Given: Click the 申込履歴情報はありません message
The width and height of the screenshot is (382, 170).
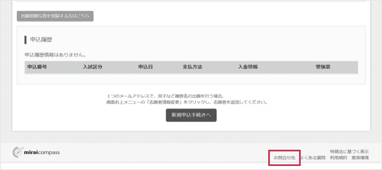Looking at the screenshot, I should coord(55,55).
